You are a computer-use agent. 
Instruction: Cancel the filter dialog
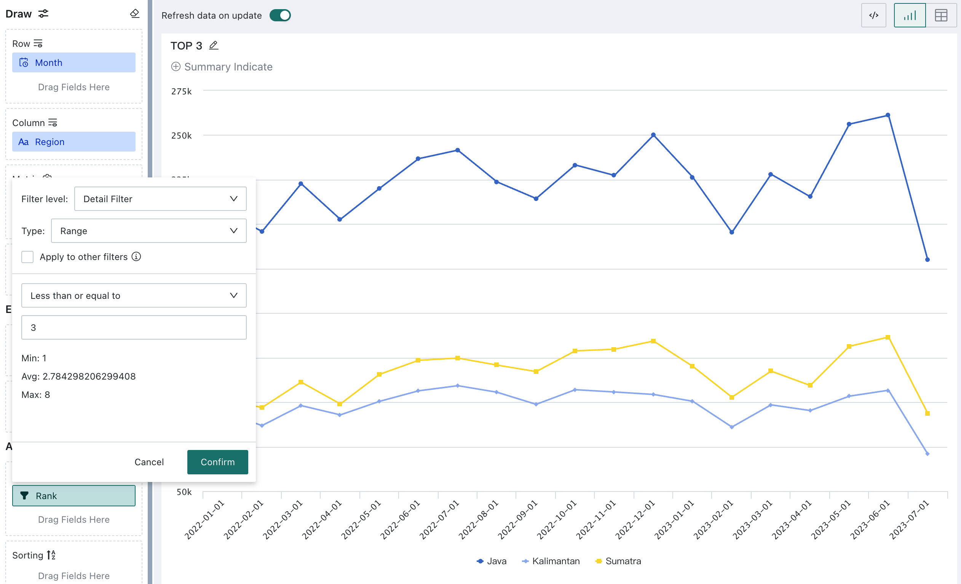149,462
